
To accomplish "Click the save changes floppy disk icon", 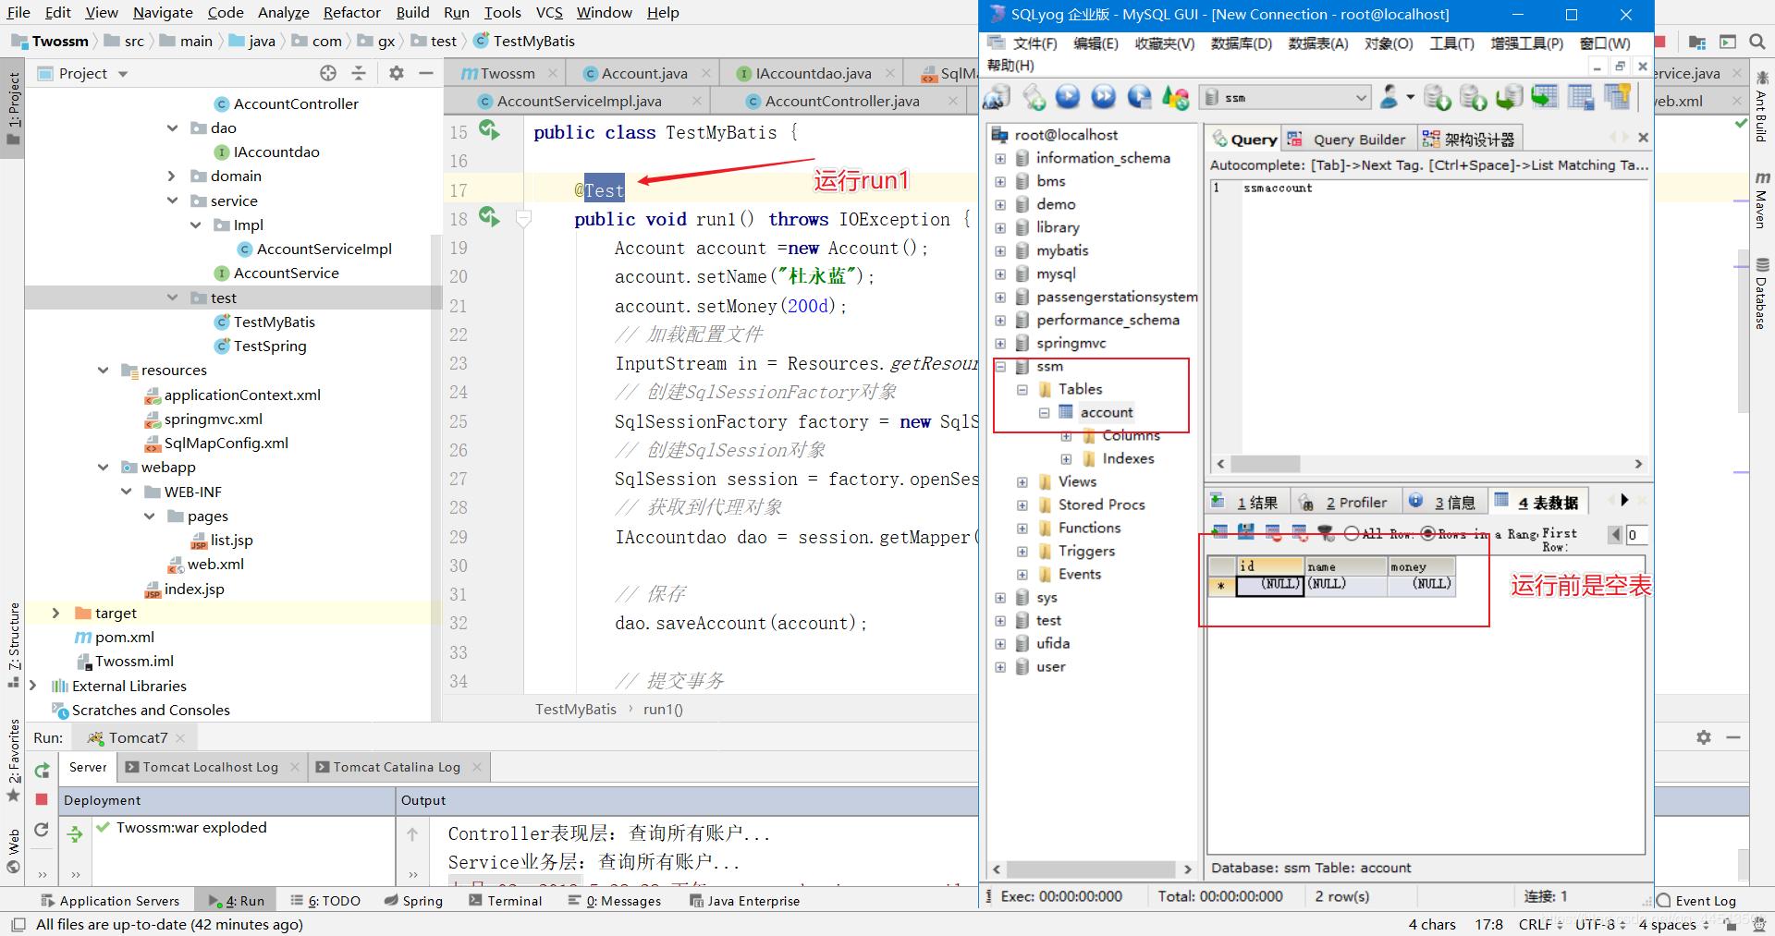I will click(1245, 532).
